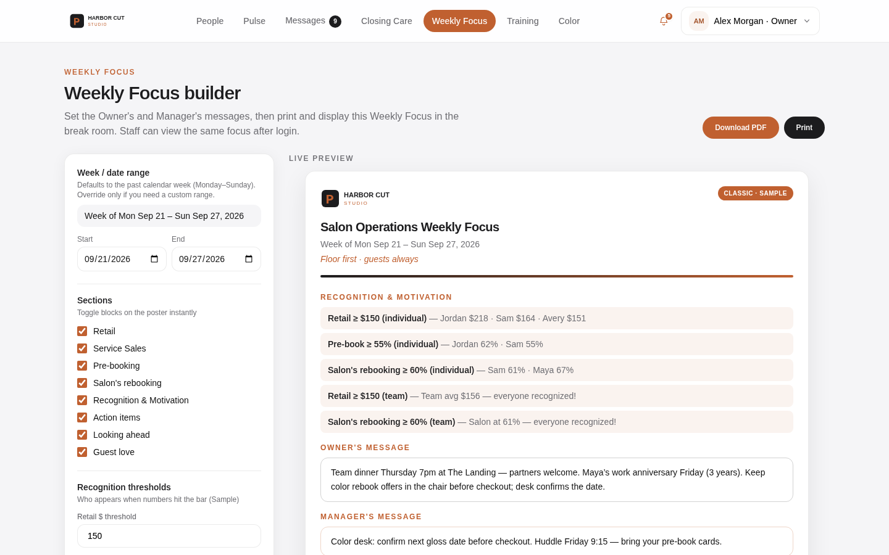
Task: Click the Live Preview label
Action: tap(321, 158)
